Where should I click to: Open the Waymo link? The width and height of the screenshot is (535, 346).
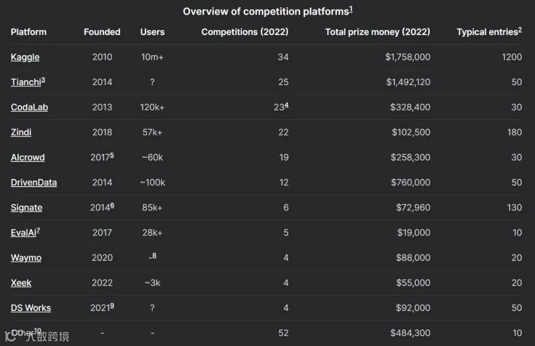(26, 258)
